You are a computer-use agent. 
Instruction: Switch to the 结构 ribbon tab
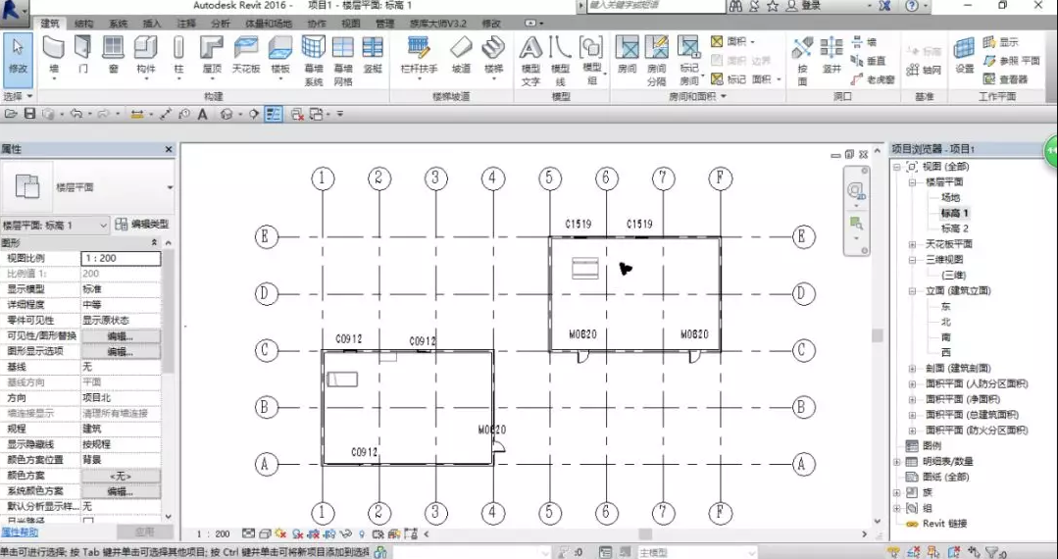coord(84,23)
